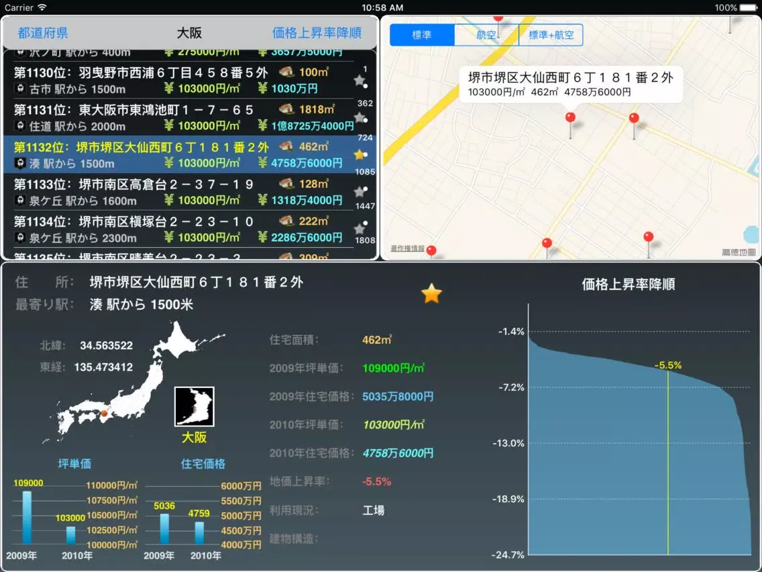
Task: Tap the house icon next to 128m²
Action: click(x=286, y=183)
